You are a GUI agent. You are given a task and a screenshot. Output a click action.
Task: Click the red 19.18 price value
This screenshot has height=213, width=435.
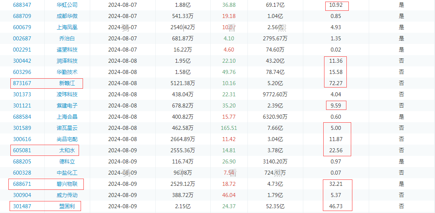point(229,16)
